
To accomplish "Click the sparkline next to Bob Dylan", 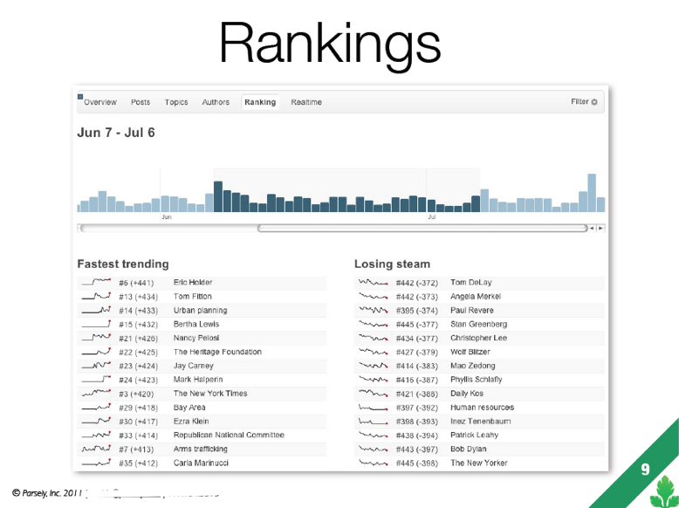I will 373,449.
